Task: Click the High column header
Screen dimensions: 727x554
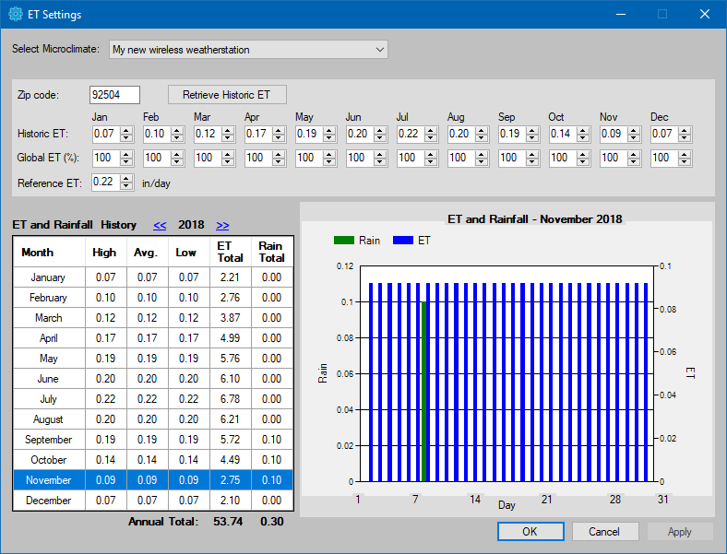Action: click(x=106, y=253)
